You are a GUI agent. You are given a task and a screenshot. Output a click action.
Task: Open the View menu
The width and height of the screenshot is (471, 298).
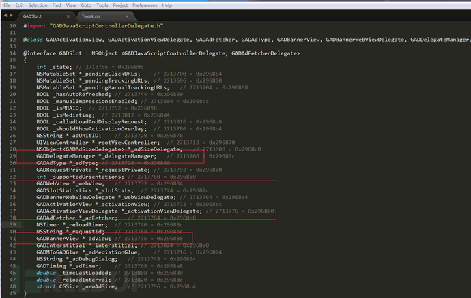pyautogui.click(x=71, y=5)
